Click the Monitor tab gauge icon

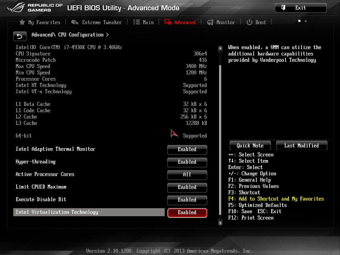click(210, 22)
